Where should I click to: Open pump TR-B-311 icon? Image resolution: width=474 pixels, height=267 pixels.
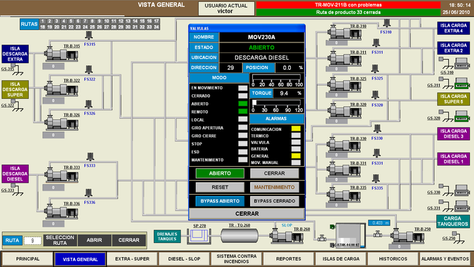coord(345,58)
